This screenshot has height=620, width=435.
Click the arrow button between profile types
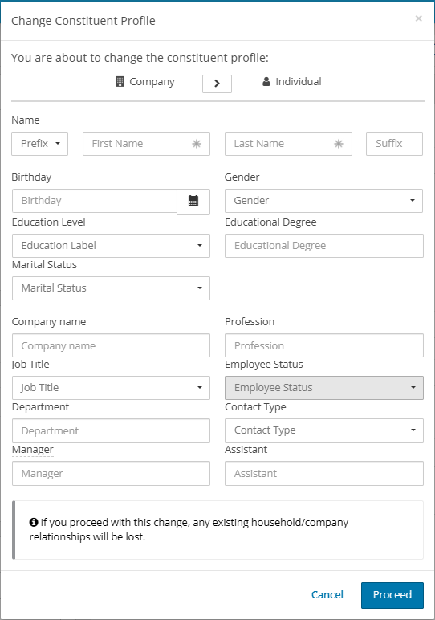(x=217, y=84)
